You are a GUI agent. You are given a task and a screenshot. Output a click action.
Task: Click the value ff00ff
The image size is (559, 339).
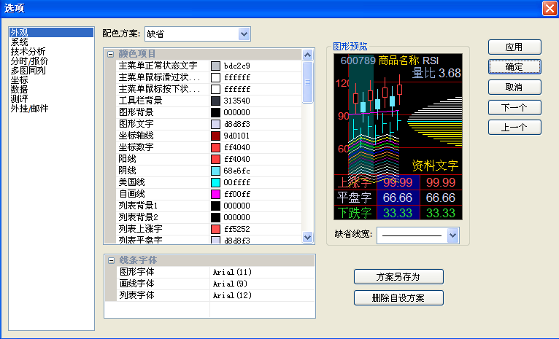[236, 194]
